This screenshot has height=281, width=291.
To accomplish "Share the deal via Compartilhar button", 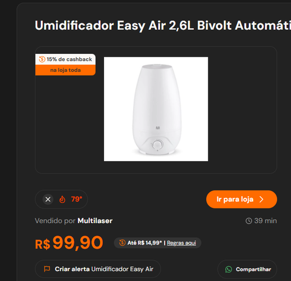I will pos(247,269).
